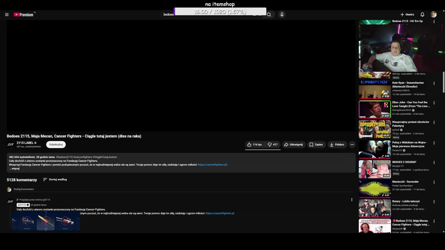Open channel Kultowe polskie przeboje
Image resolution: width=445 pixels, height=250 pixels.
coord(405,205)
